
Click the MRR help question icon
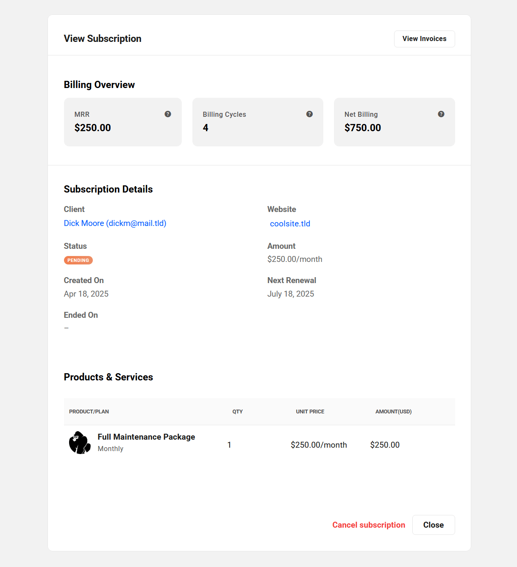[x=168, y=114]
